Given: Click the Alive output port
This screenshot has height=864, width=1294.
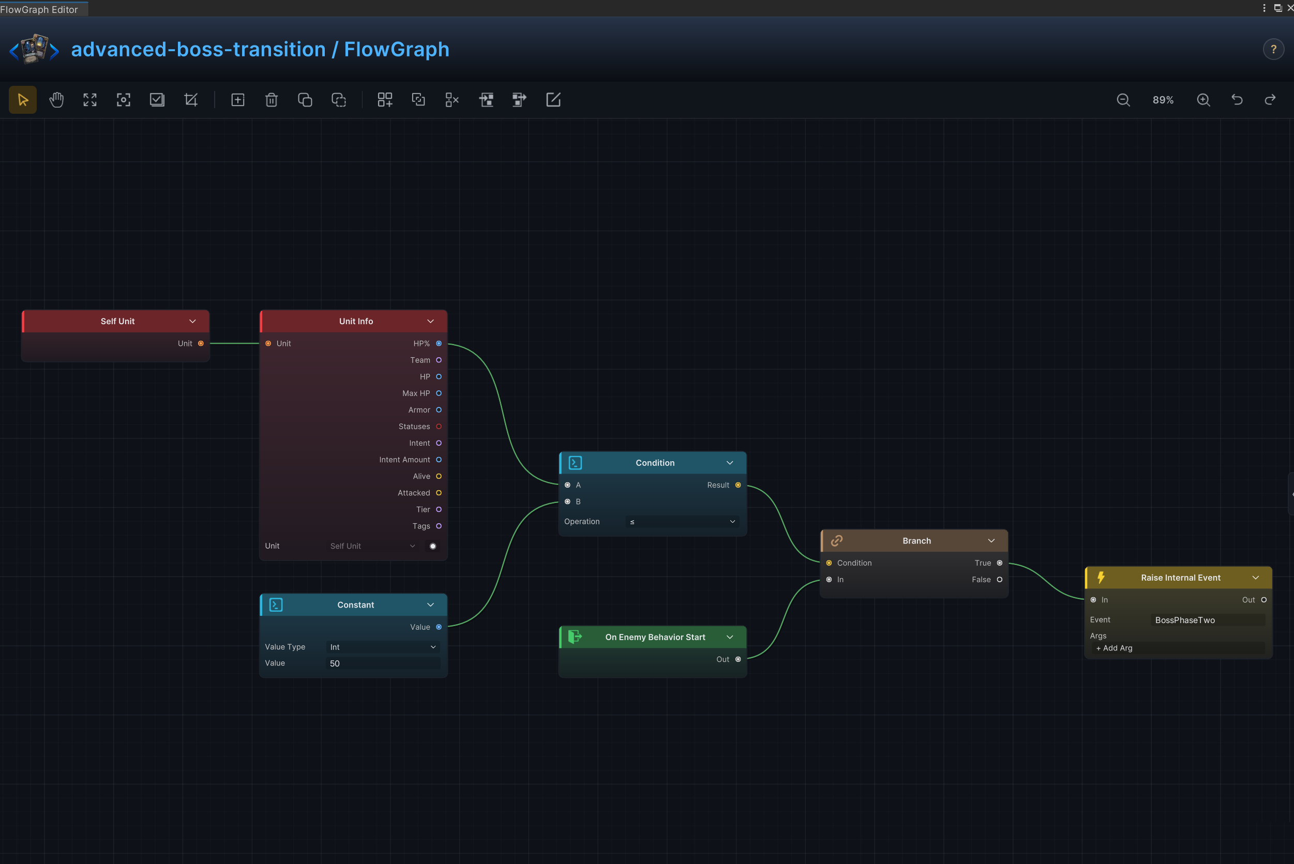Looking at the screenshot, I should coord(439,476).
